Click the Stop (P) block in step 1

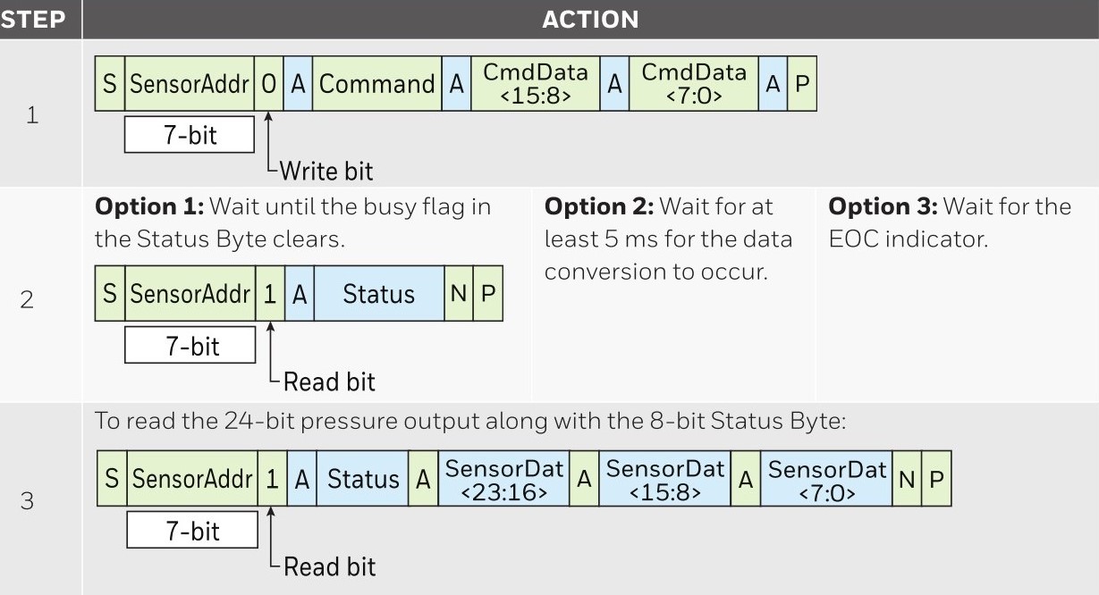pos(802,84)
